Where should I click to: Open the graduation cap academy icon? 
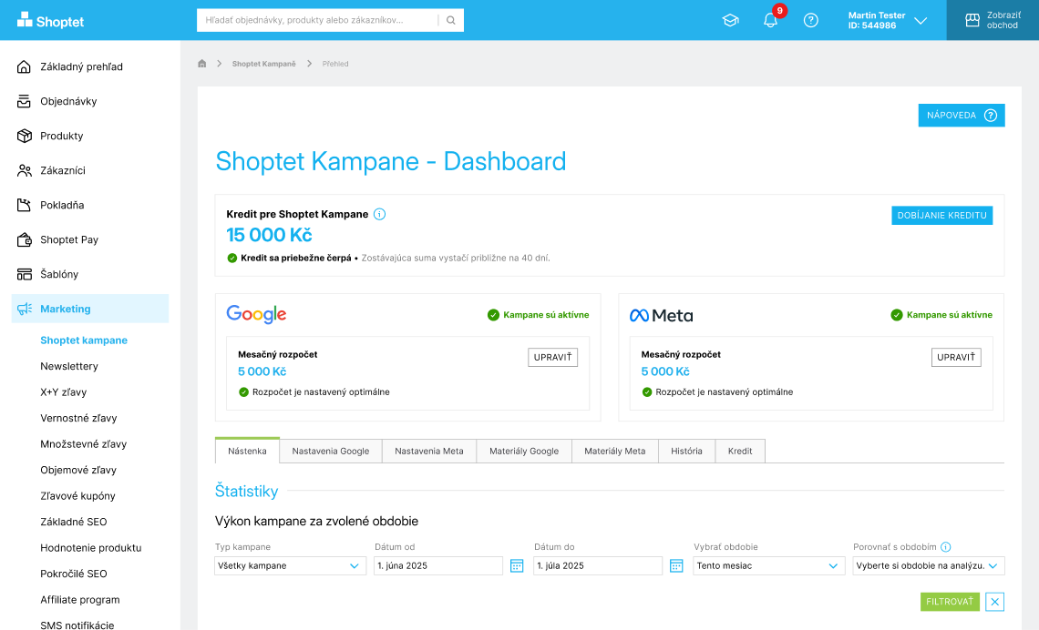730,21
